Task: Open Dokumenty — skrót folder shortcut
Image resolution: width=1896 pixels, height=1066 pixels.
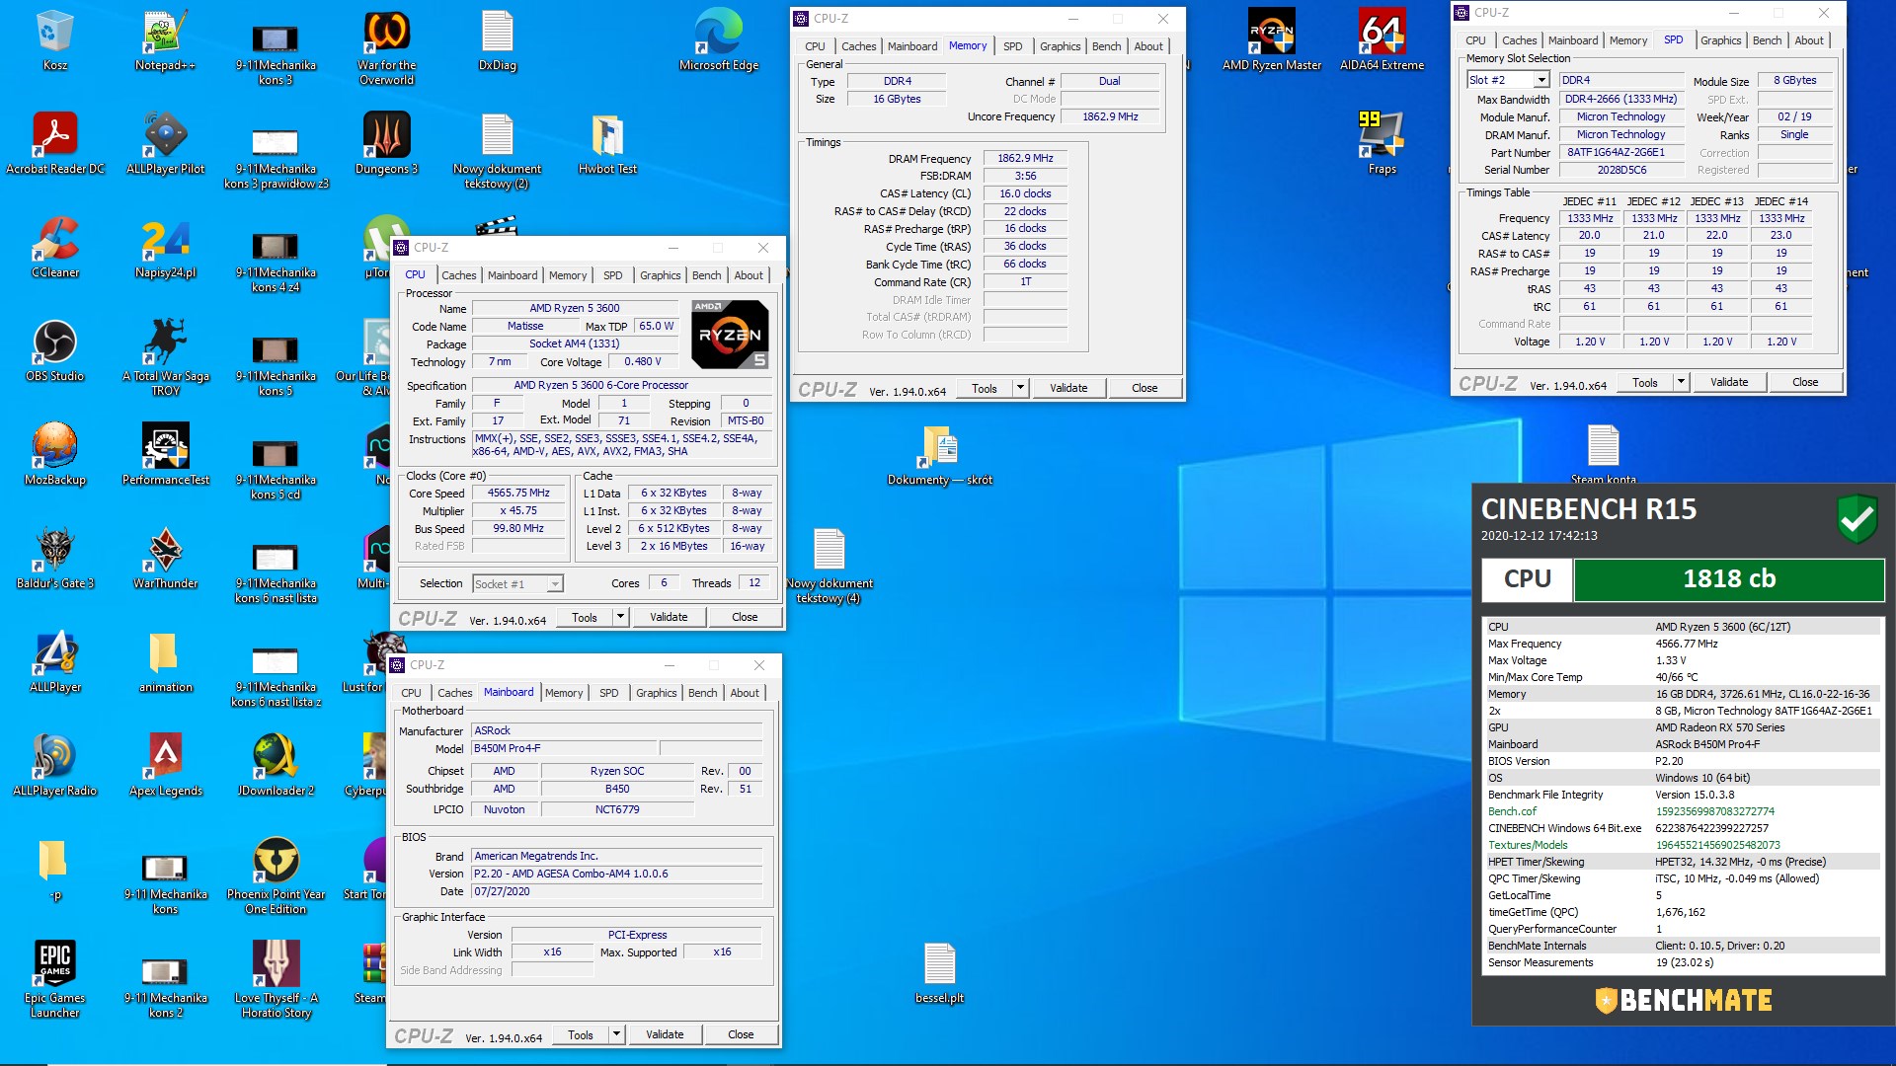Action: click(x=939, y=454)
